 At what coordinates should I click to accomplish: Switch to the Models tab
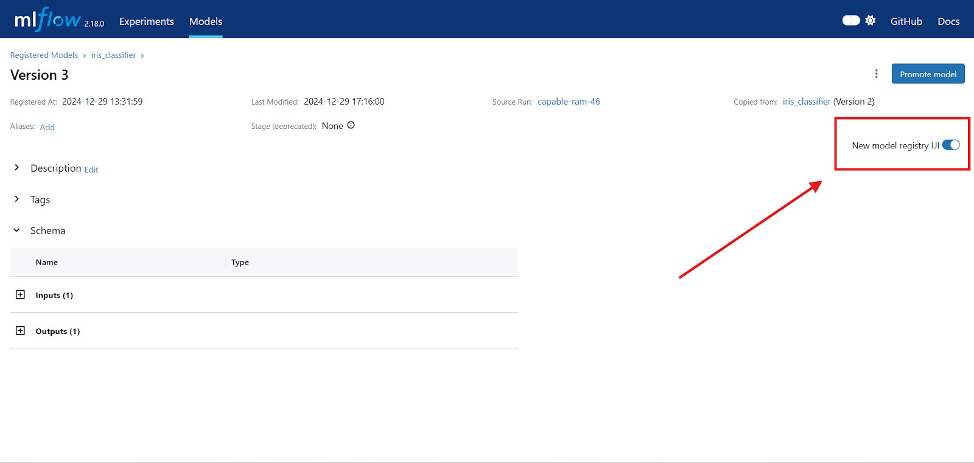click(206, 21)
